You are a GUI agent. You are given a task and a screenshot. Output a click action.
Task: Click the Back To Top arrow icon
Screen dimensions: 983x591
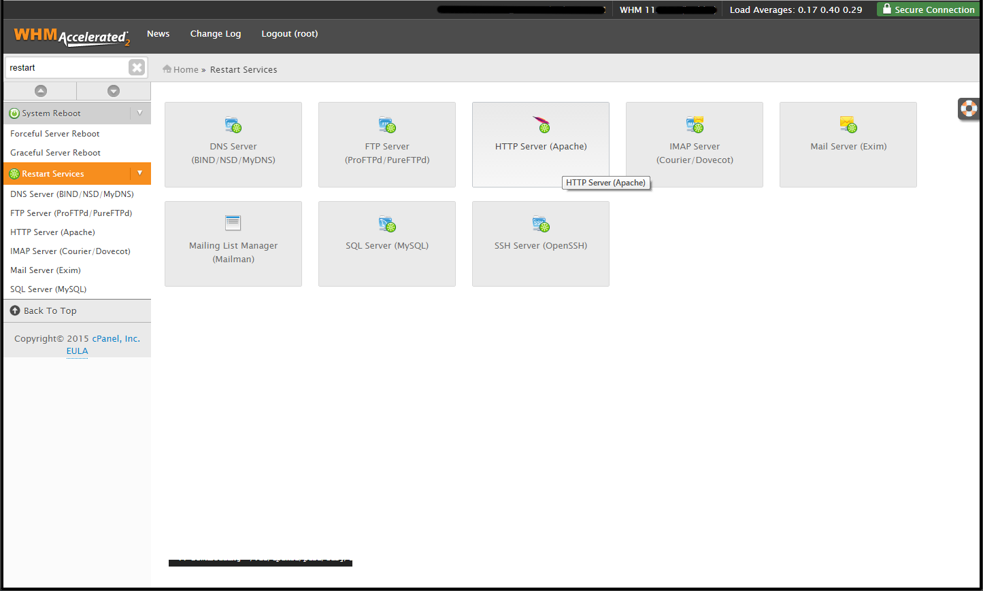tap(15, 310)
